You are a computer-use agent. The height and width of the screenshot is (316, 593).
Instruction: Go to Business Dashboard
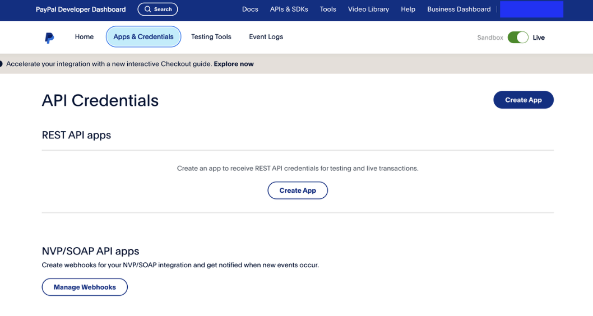(458, 9)
